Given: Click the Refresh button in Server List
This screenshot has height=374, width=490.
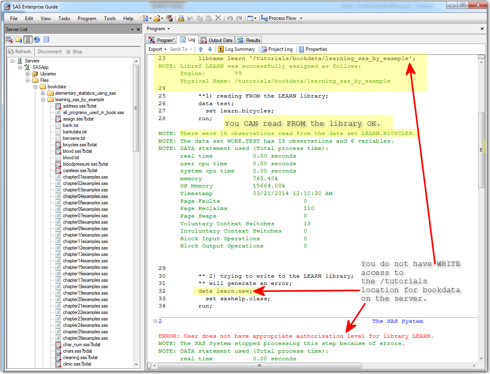Looking at the screenshot, I should click(x=19, y=52).
